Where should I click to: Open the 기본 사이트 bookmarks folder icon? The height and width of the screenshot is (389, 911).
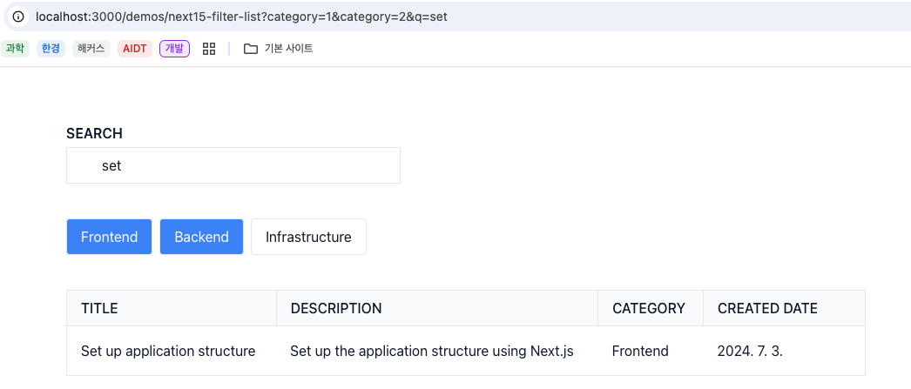(x=251, y=49)
